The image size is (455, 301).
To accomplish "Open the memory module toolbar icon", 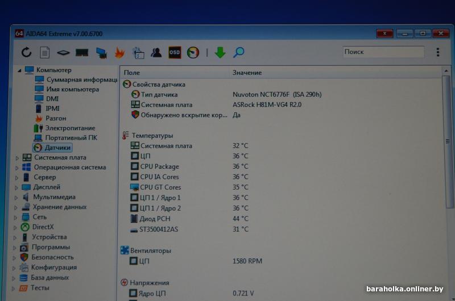I will click(82, 52).
